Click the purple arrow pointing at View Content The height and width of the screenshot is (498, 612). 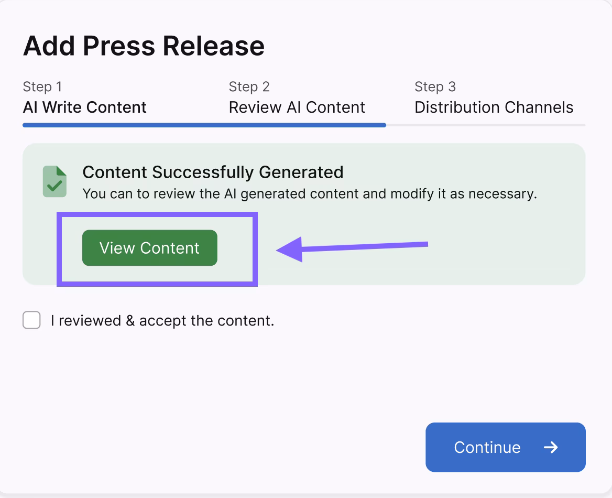coord(352,247)
